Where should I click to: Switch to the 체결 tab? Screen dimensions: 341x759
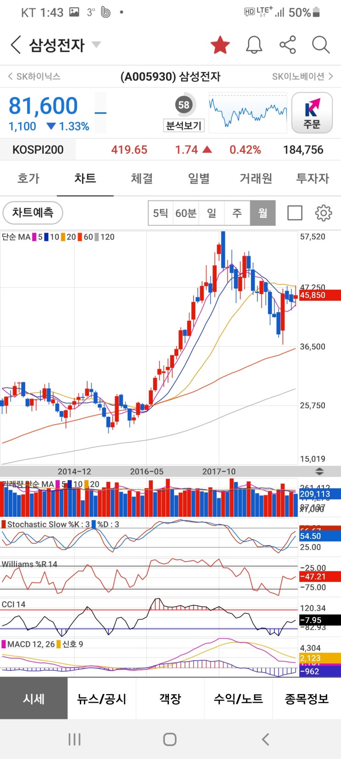click(x=142, y=178)
